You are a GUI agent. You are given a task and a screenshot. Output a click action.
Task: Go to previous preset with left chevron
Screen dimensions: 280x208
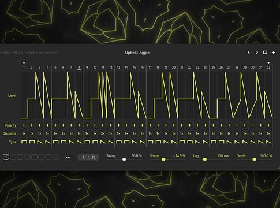coord(249,53)
